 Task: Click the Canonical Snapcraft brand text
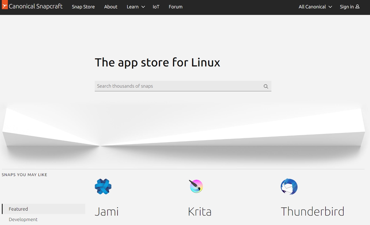pos(36,6)
